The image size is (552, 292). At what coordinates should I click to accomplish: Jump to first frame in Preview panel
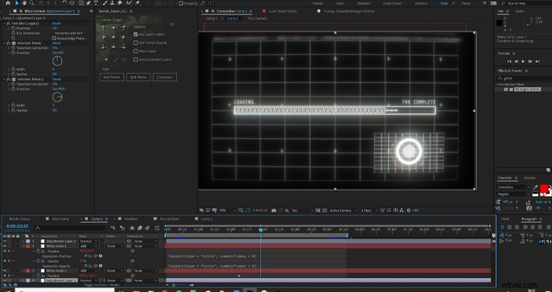pyautogui.click(x=509, y=61)
